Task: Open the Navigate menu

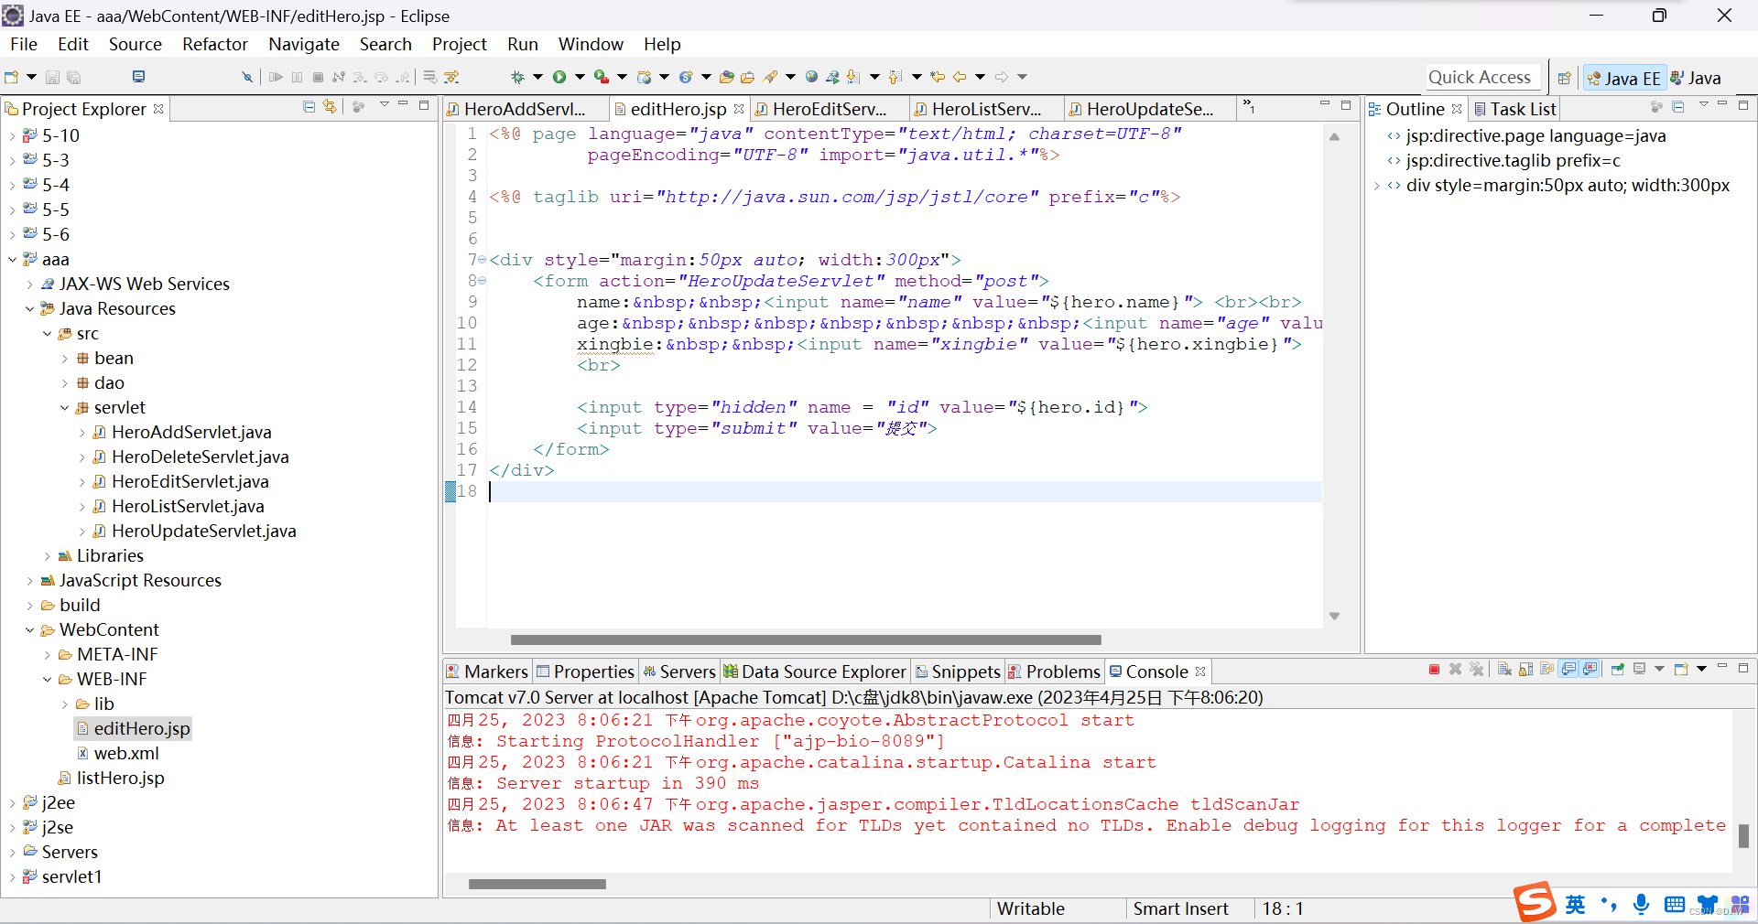Action: coord(304,44)
